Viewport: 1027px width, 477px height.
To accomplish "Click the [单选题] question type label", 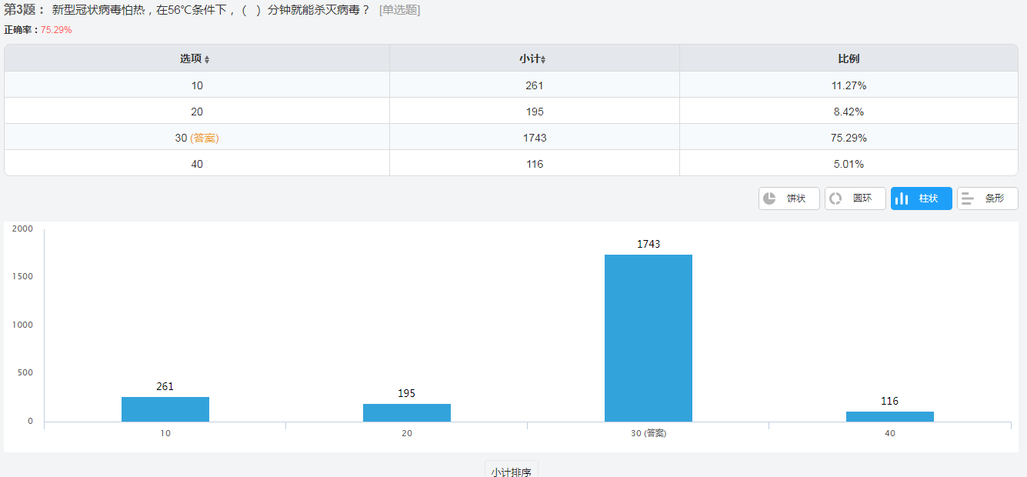I will click(x=399, y=10).
